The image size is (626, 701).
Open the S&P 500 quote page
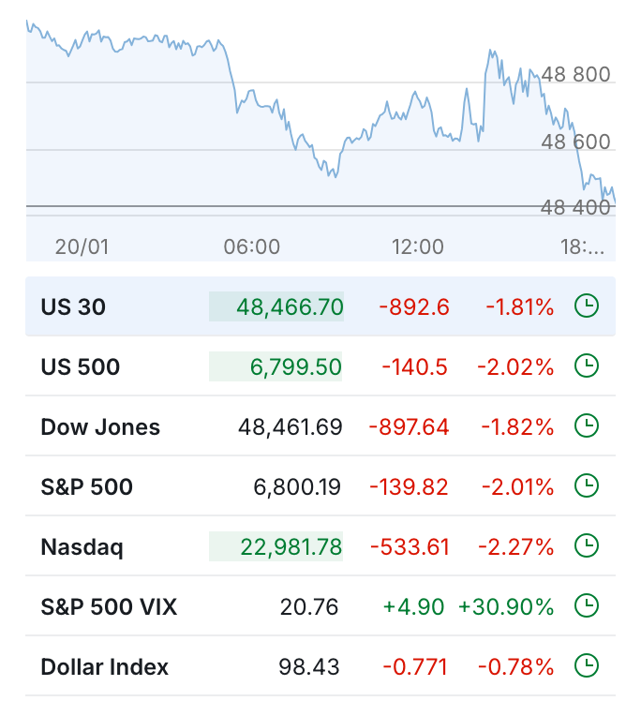click(86, 486)
